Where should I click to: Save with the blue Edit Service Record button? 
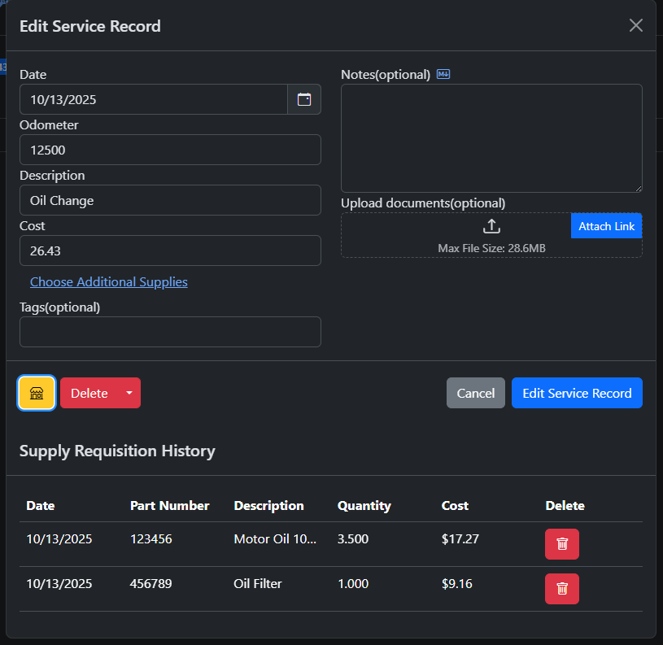577,393
